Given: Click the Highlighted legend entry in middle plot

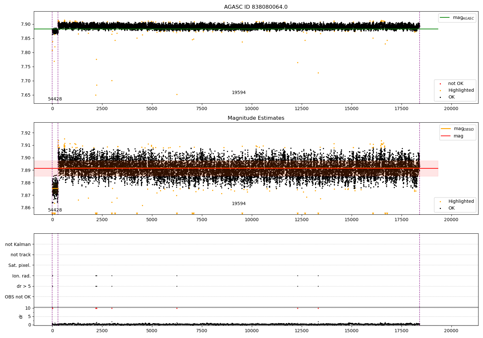Looking at the screenshot, I should [461, 202].
